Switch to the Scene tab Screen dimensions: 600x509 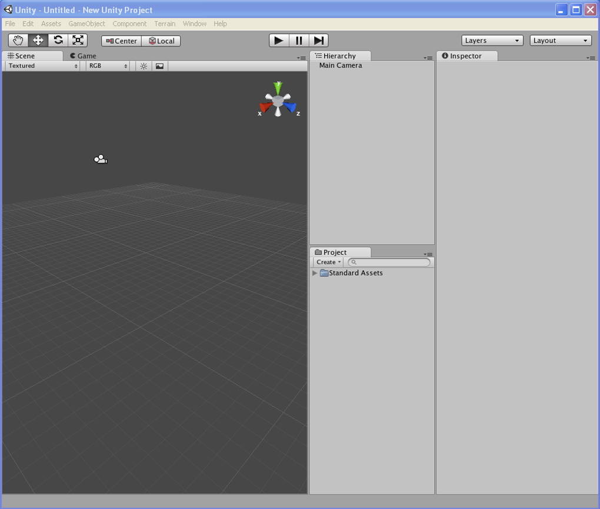pos(32,56)
